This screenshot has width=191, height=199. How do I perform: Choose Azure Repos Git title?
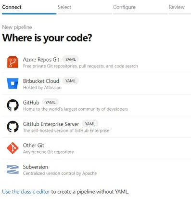41,59
